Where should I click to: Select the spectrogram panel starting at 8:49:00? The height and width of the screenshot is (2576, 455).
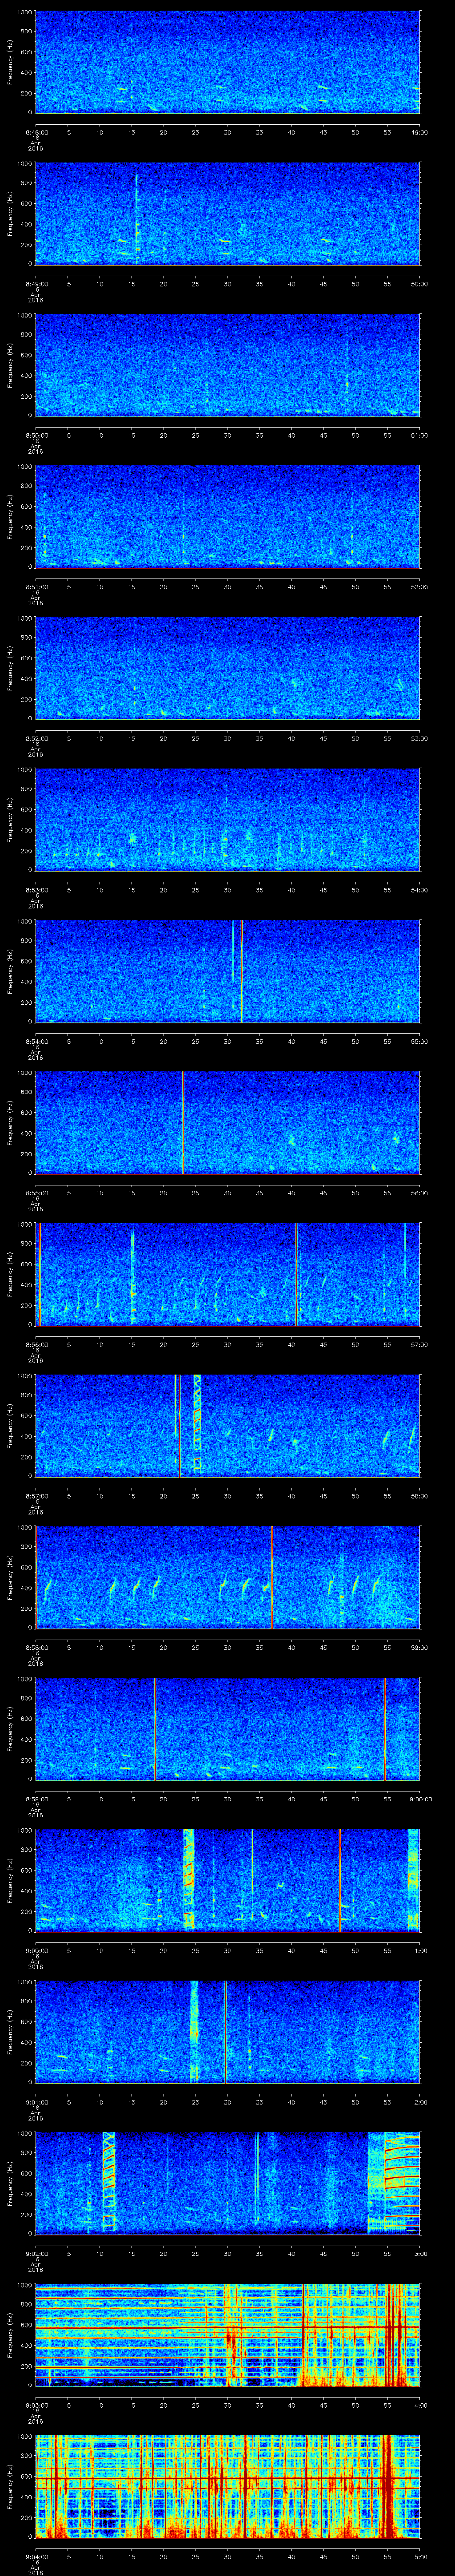pyautogui.click(x=228, y=213)
